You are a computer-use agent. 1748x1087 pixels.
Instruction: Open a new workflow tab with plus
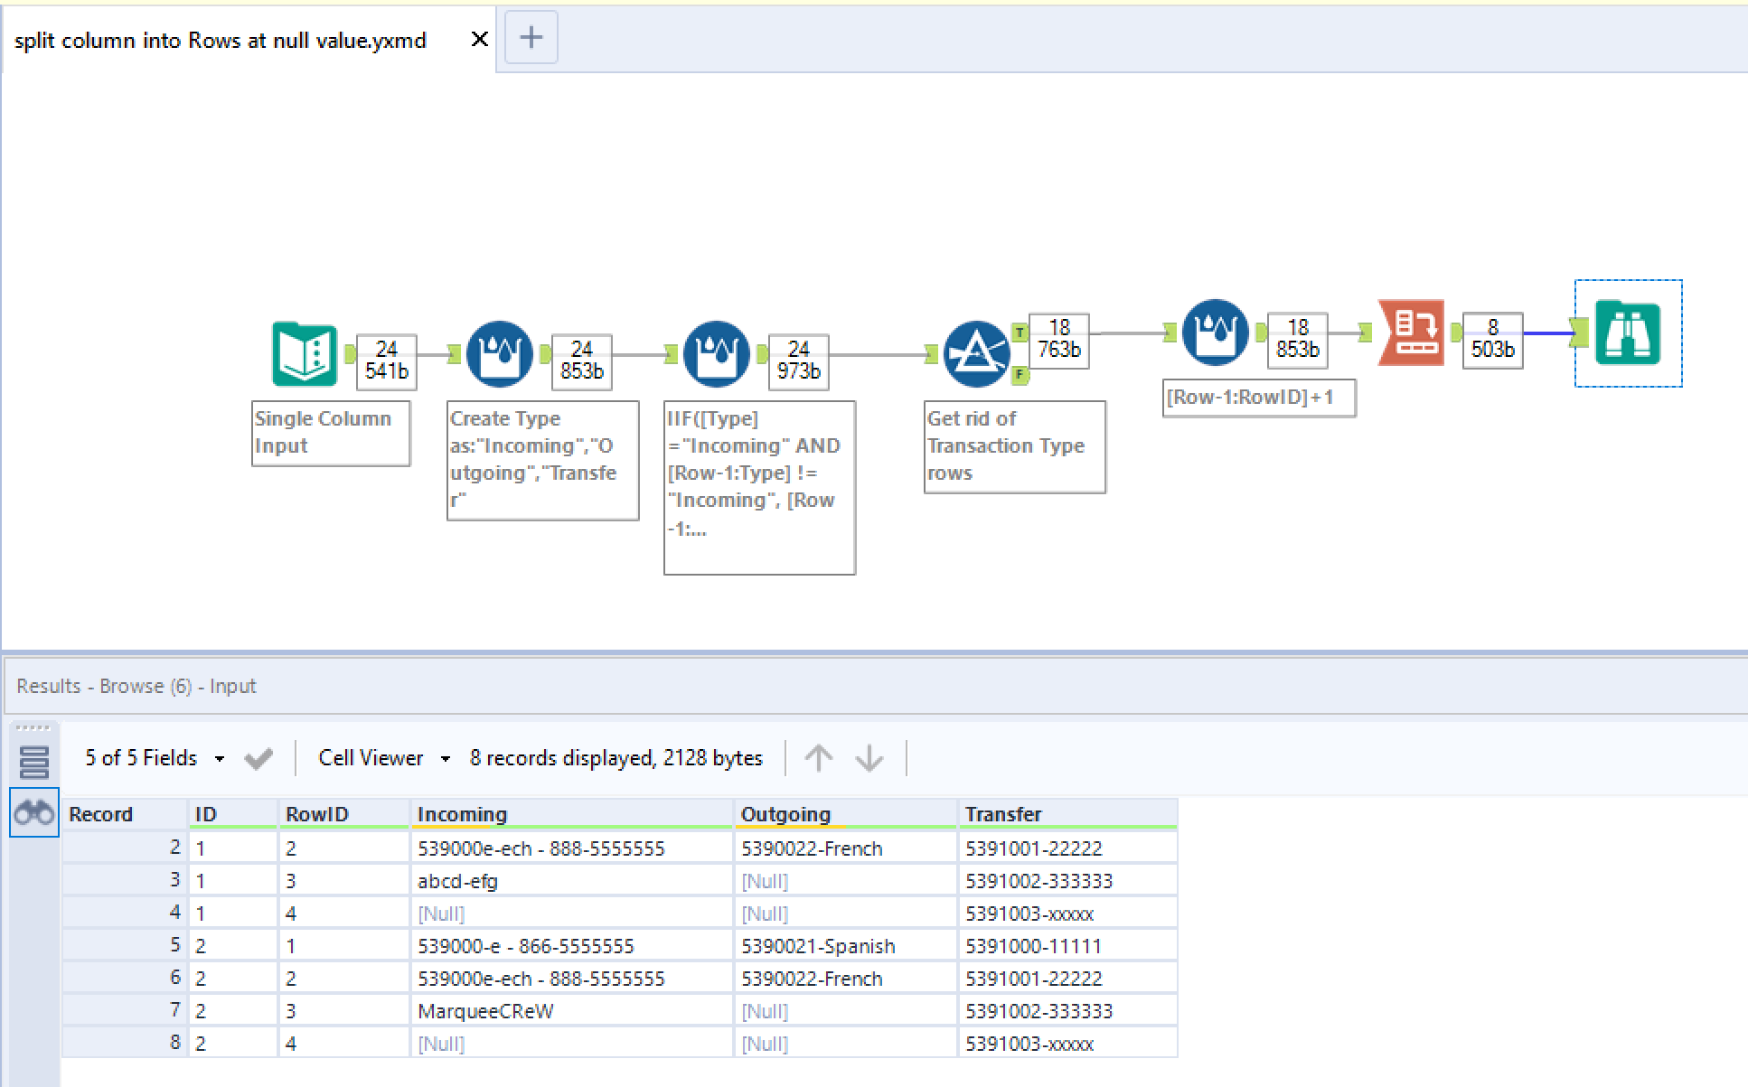click(x=531, y=38)
